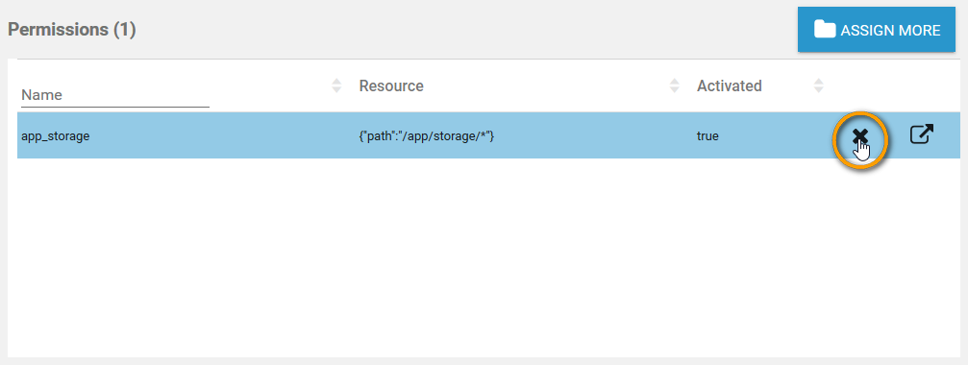Sort Resource column ascending with up arrow
The image size is (968, 365).
tap(674, 81)
